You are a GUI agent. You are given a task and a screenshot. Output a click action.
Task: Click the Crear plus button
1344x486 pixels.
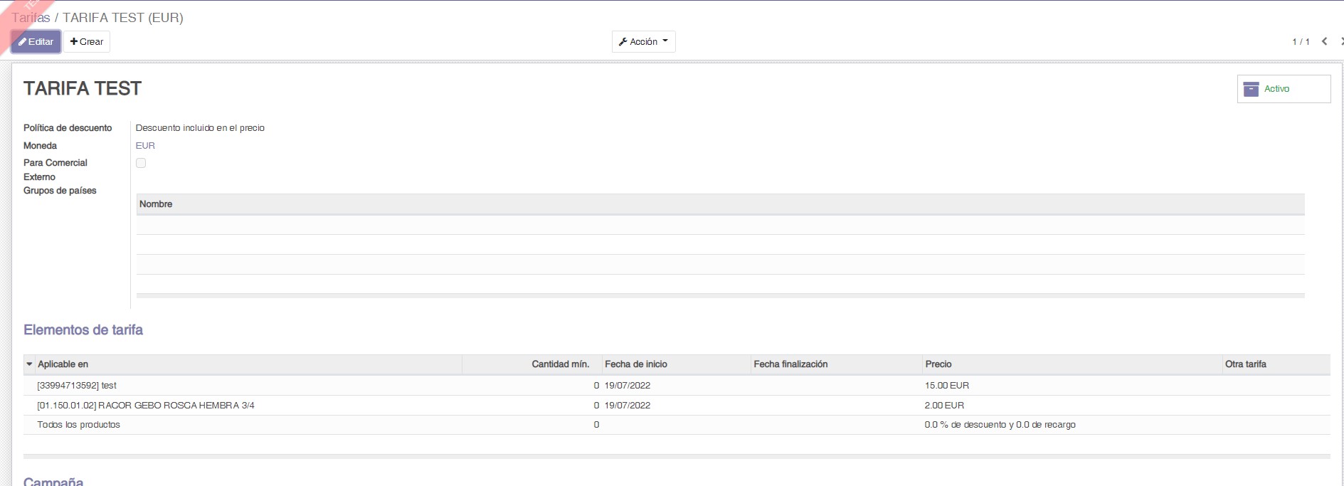click(x=87, y=42)
